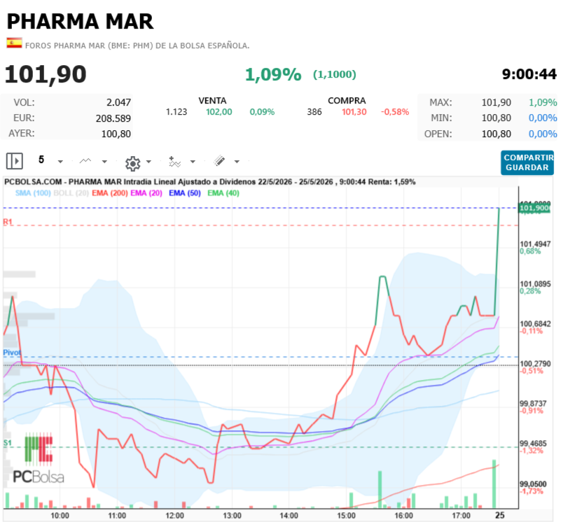Expand the indicators dropdown arrow
The height and width of the screenshot is (522, 561).
(x=193, y=162)
